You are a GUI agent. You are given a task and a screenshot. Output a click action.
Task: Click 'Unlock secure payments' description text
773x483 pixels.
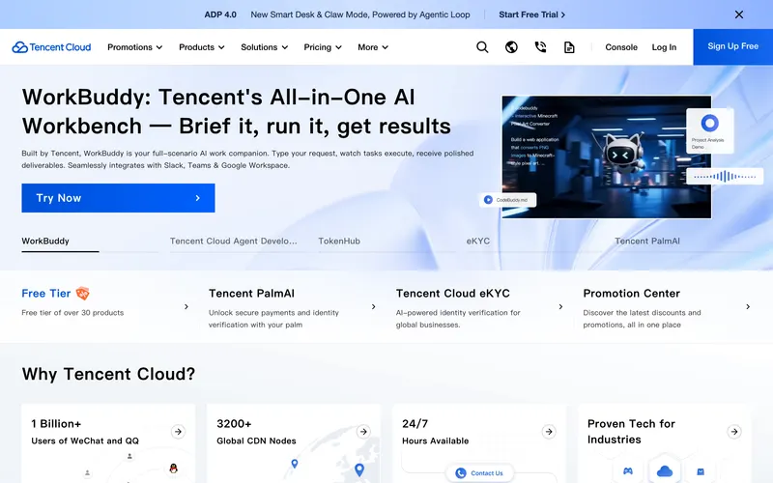tap(273, 319)
